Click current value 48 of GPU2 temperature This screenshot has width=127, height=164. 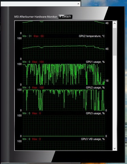pos(107,49)
